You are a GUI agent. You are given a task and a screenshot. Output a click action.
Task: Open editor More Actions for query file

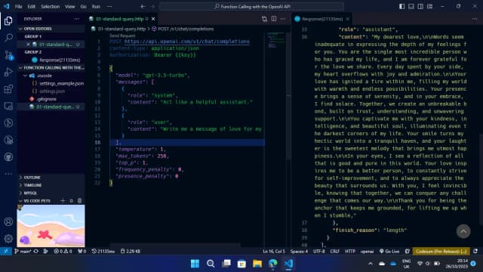tap(283, 19)
